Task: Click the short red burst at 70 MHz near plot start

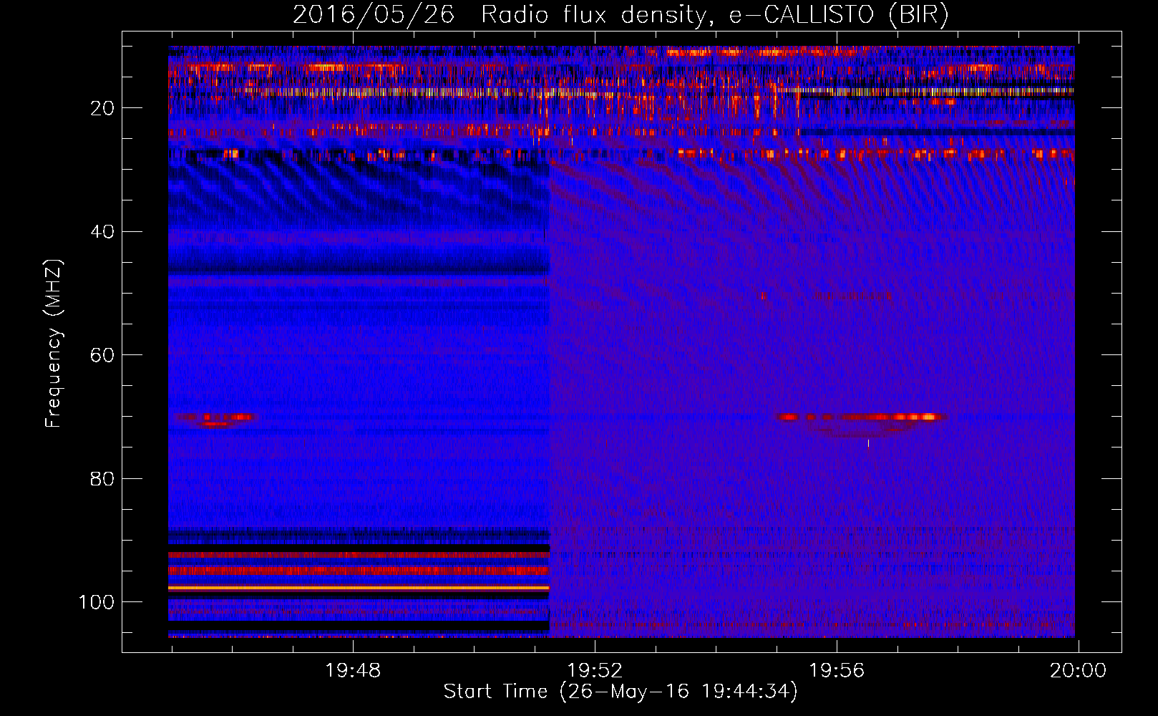Action: (213, 417)
